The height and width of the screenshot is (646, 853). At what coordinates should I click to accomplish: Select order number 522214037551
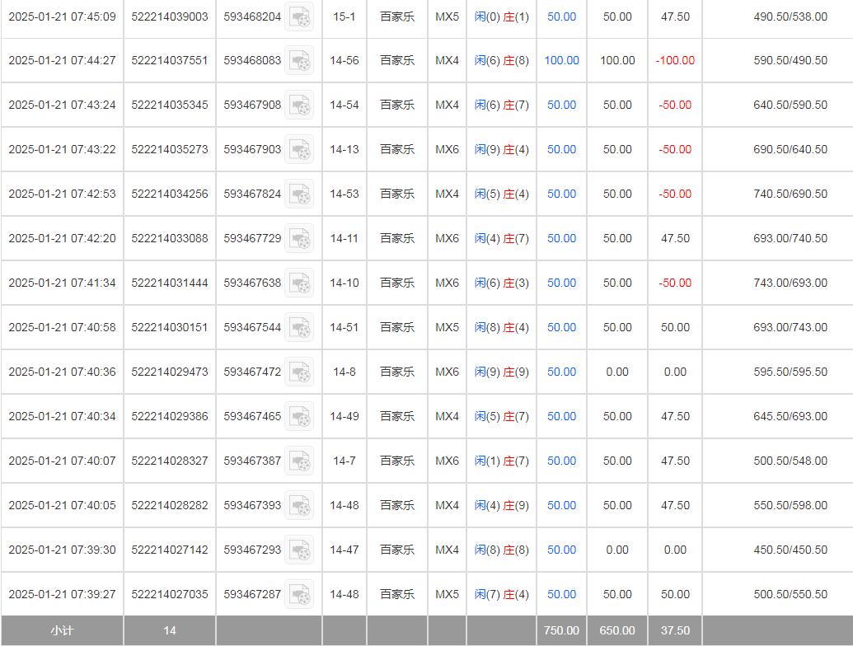[170, 61]
